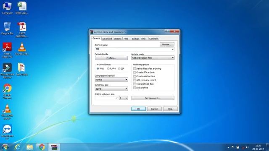Enable Create solid archive

click(x=134, y=76)
